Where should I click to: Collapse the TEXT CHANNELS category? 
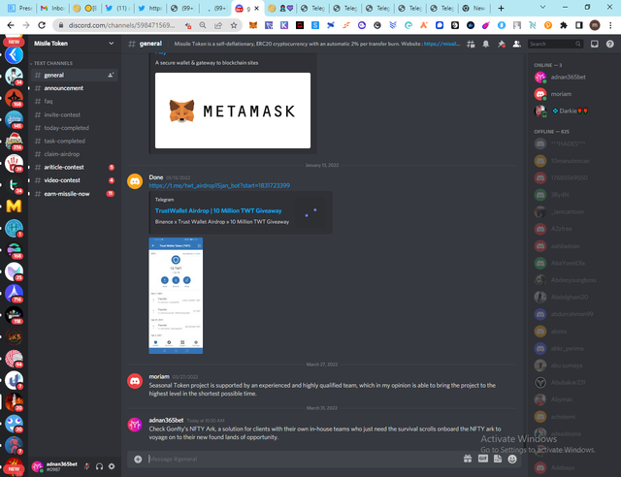(x=51, y=63)
